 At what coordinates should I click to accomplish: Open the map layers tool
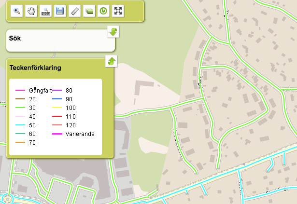point(89,11)
